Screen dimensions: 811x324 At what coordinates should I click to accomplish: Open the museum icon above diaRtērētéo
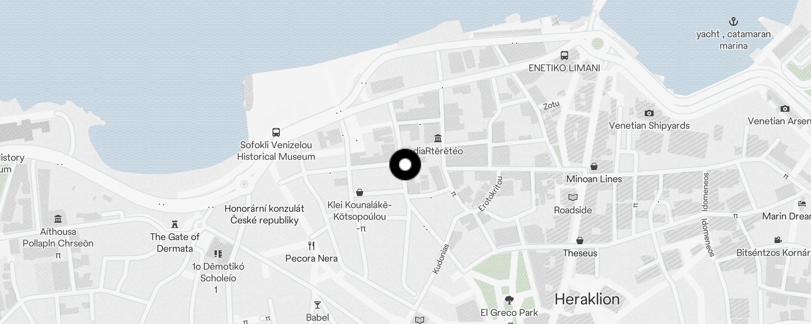tap(438, 139)
